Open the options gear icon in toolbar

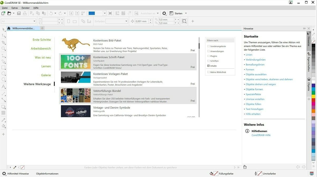coord(164,13)
